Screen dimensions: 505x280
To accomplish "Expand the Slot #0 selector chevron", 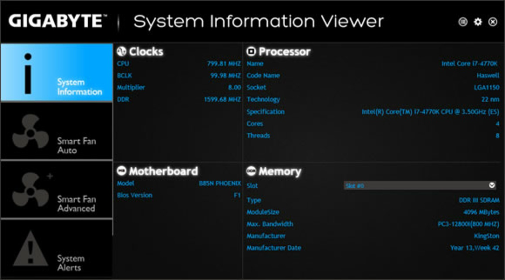I will coord(492,186).
